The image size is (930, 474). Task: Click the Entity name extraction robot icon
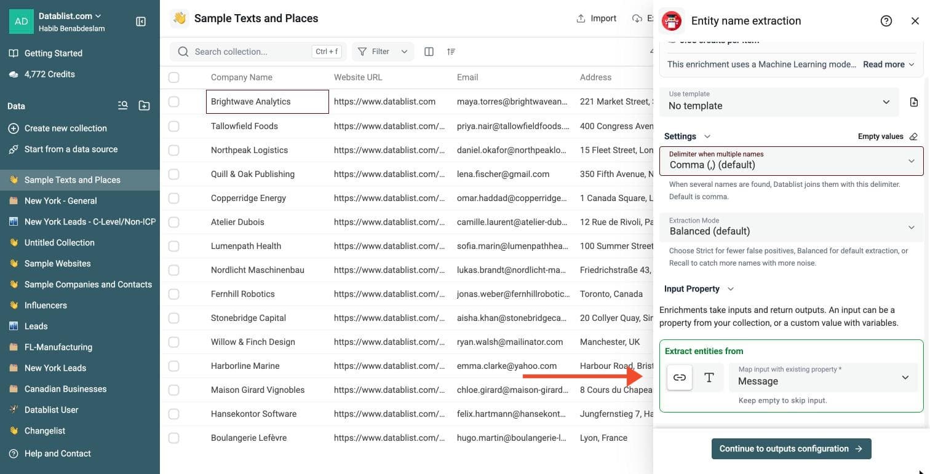pos(672,21)
